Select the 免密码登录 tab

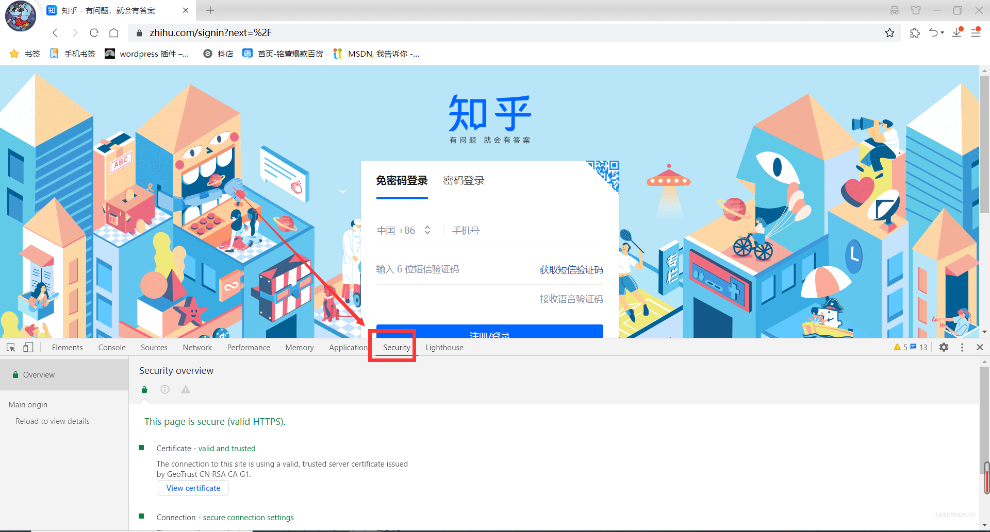(402, 181)
